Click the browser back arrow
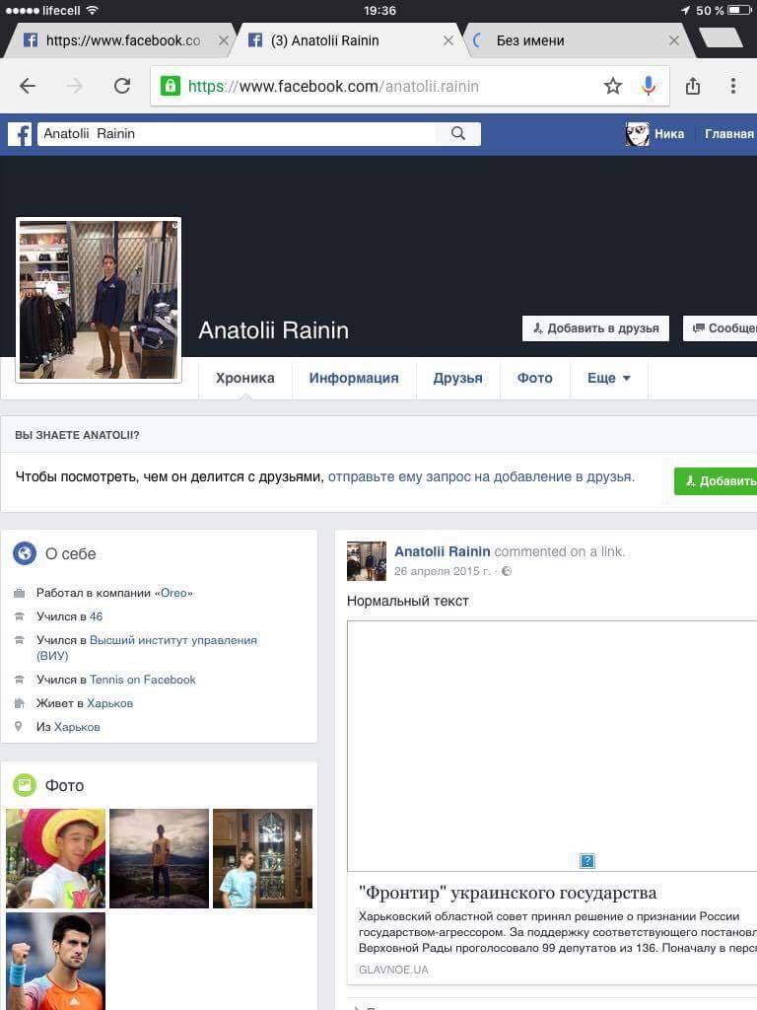The width and height of the screenshot is (757, 1010). tap(28, 86)
